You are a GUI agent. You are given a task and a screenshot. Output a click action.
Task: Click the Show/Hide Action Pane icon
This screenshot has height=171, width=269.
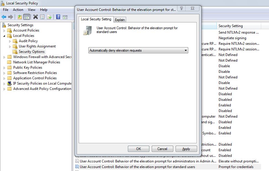tap(65, 17)
